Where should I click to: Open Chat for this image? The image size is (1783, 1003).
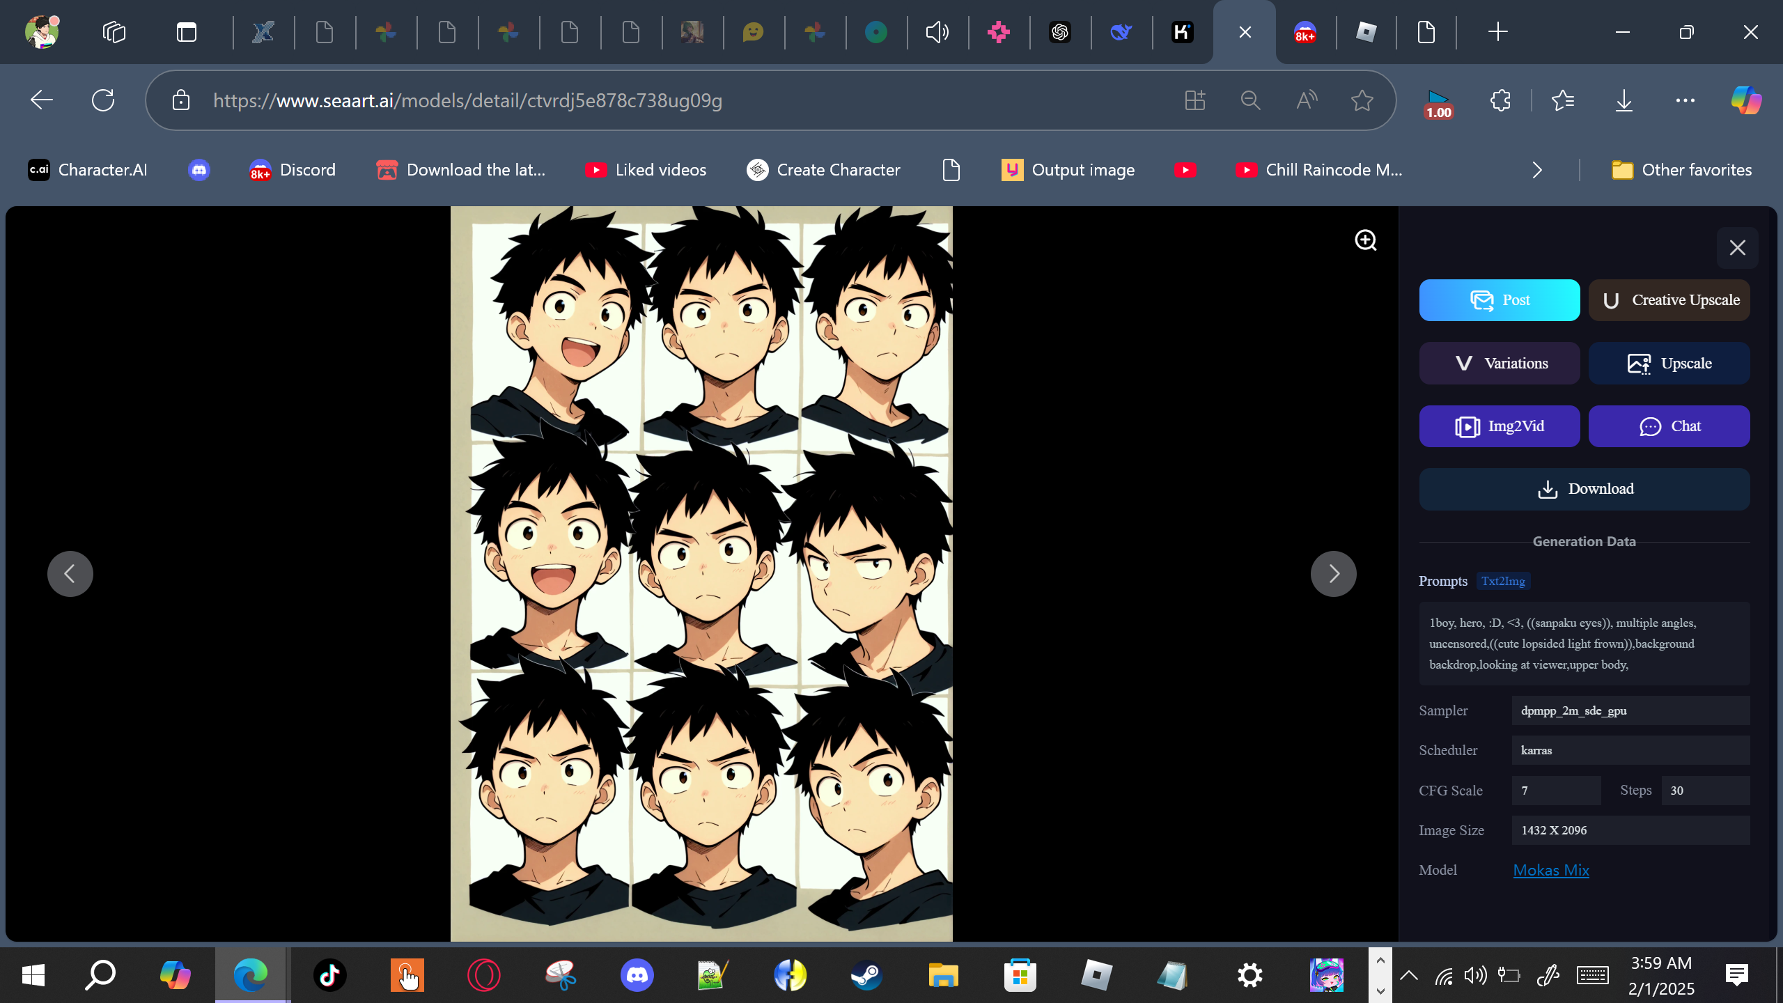pyautogui.click(x=1669, y=426)
